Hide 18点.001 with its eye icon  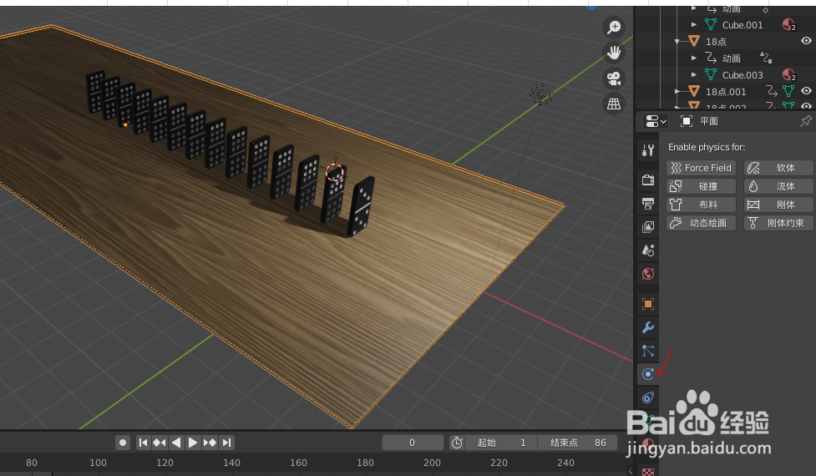click(806, 90)
